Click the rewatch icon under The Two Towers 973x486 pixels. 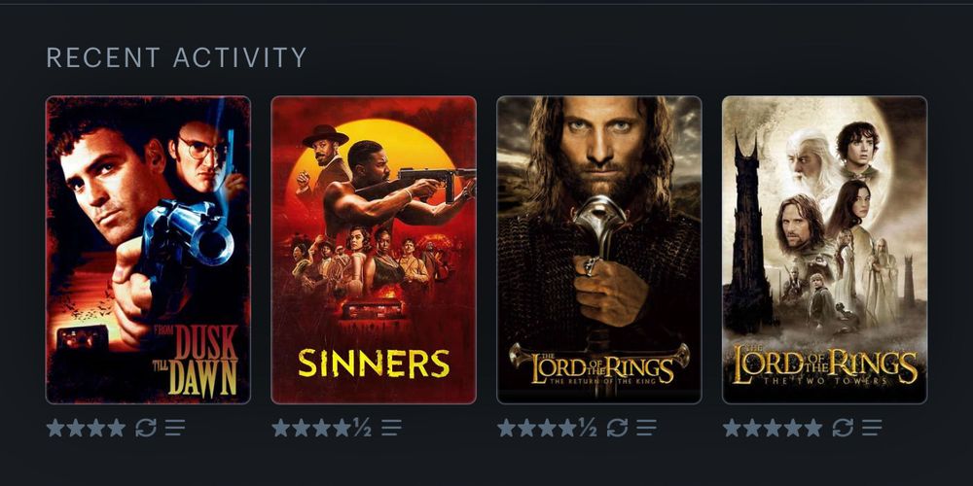tap(843, 428)
